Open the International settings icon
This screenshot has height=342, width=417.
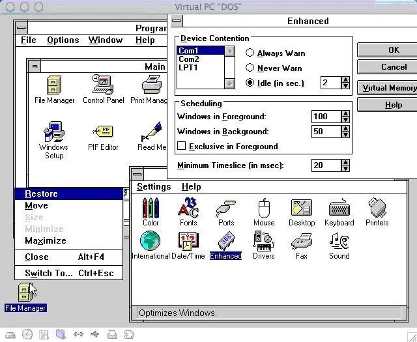click(x=151, y=245)
